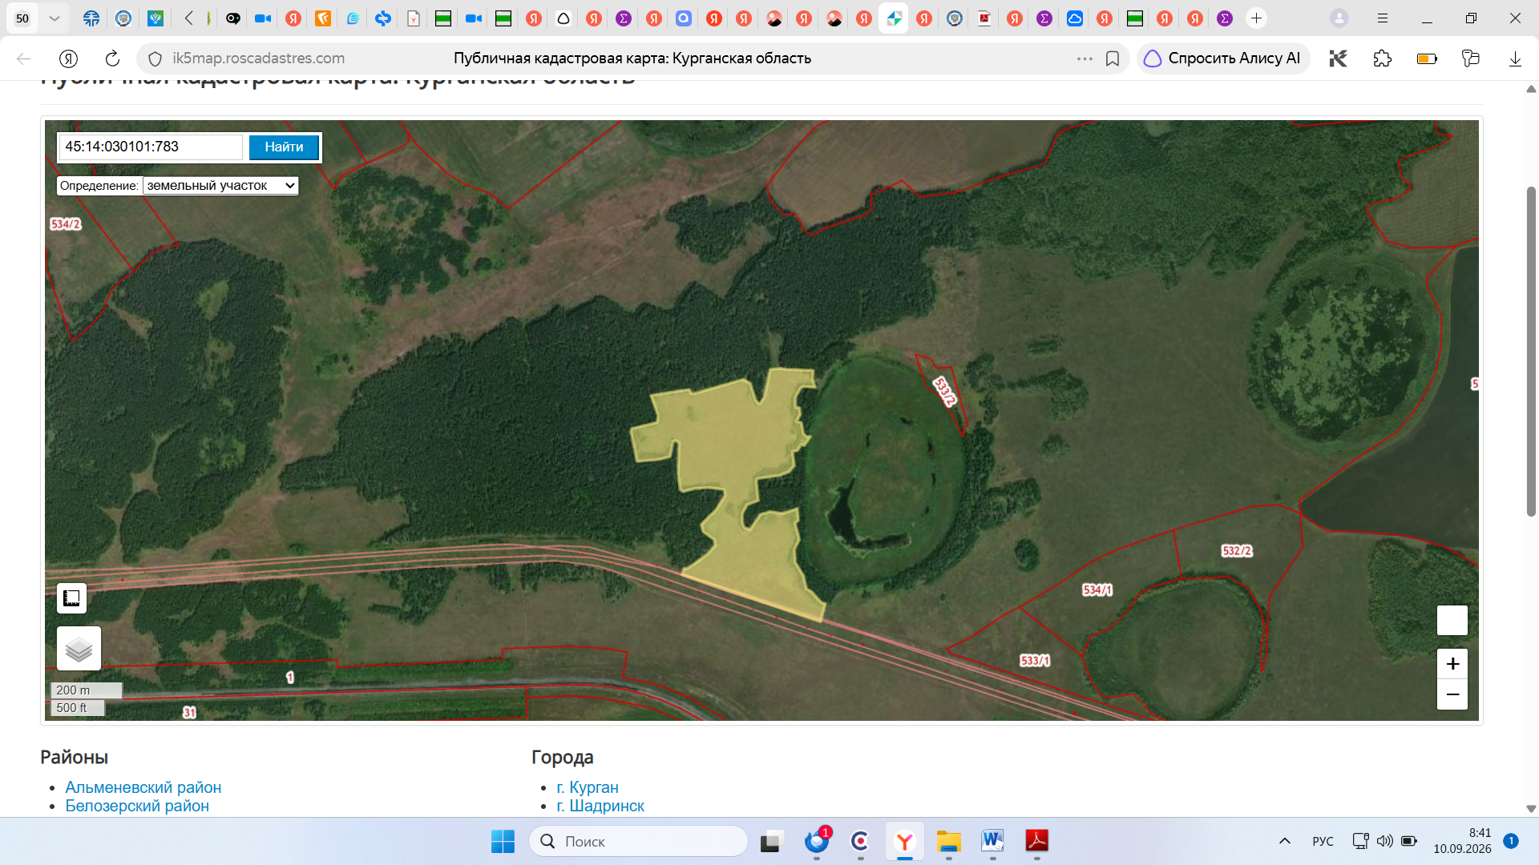Image resolution: width=1539 pixels, height=865 pixels.
Task: Open Adobe Acrobat from taskbar
Action: tap(1036, 842)
